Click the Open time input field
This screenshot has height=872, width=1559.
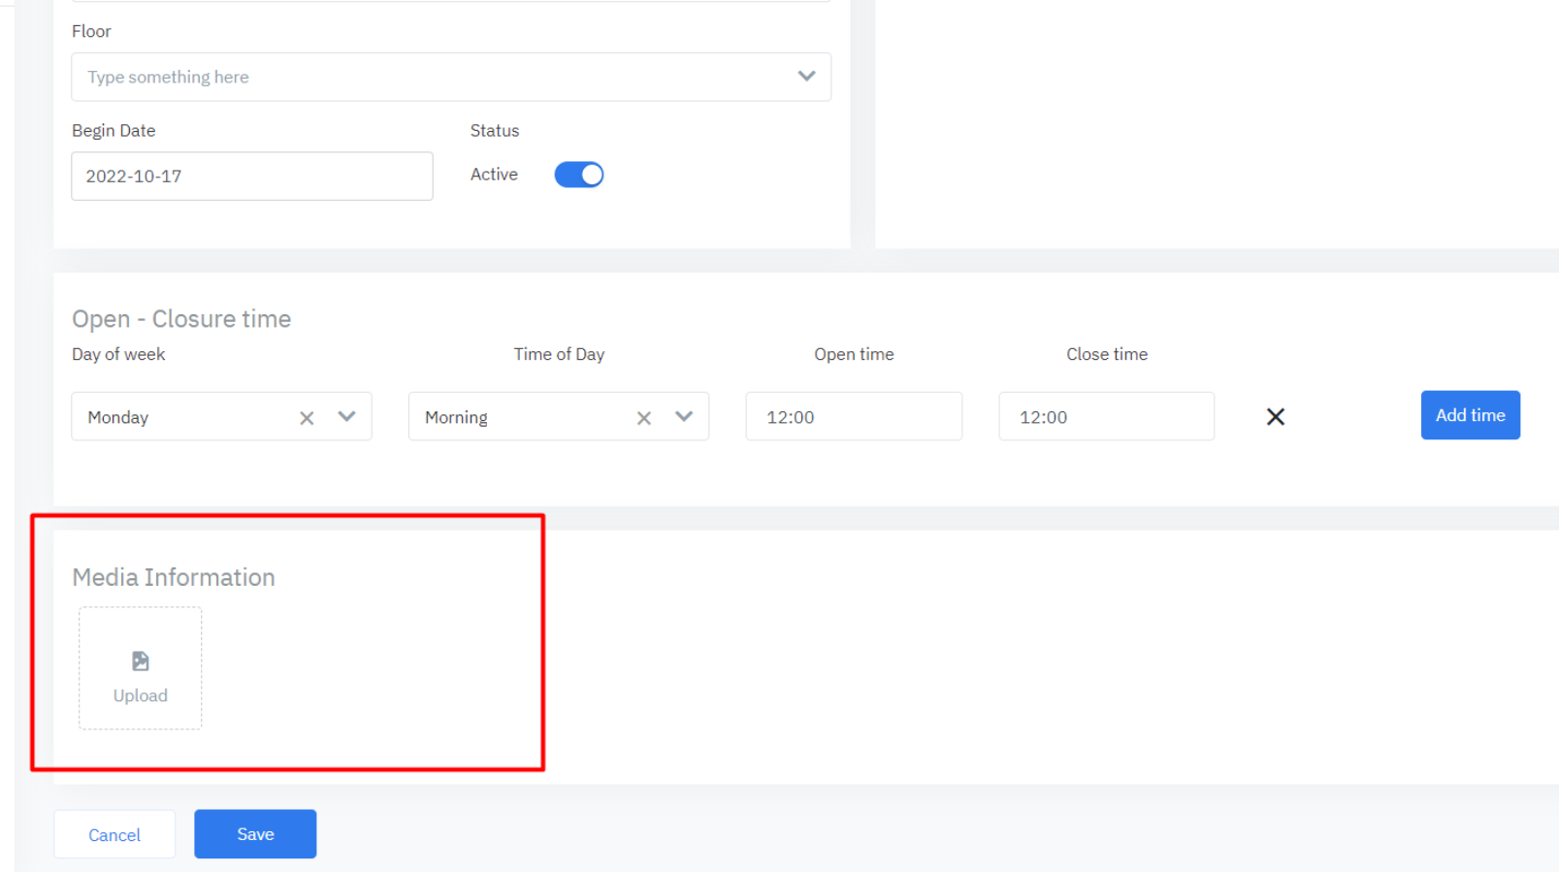[854, 417]
